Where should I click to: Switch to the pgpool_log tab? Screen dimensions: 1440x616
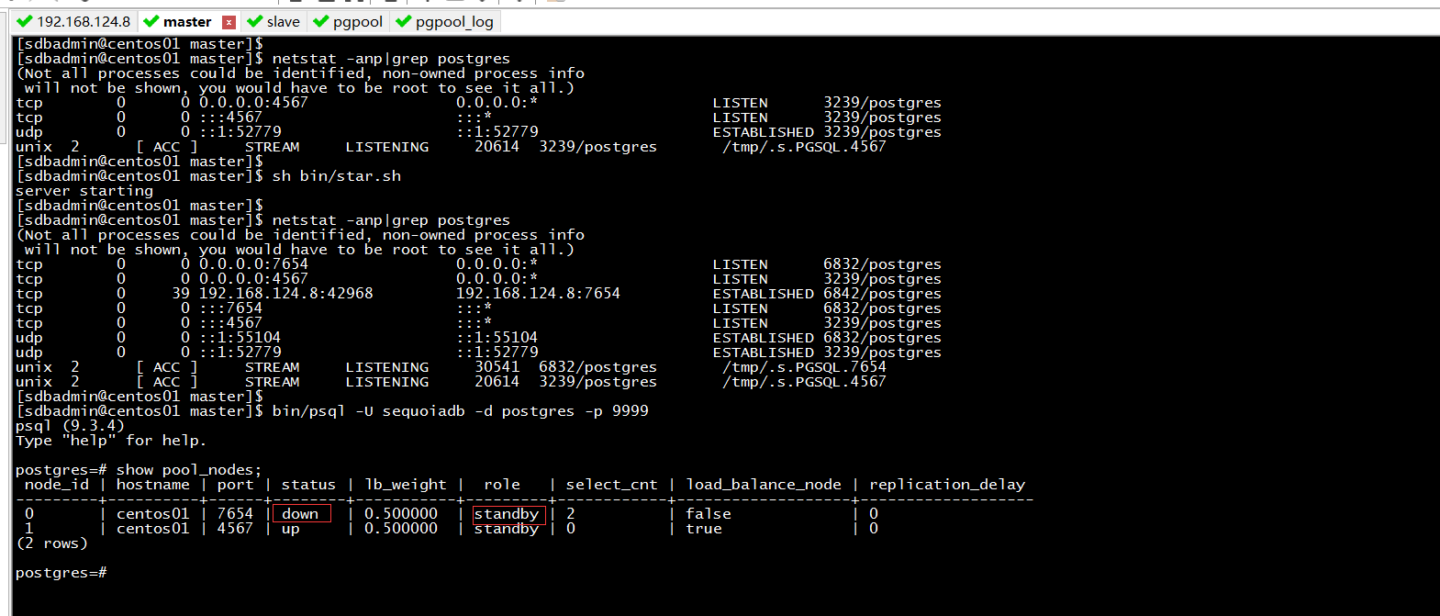pos(453,21)
